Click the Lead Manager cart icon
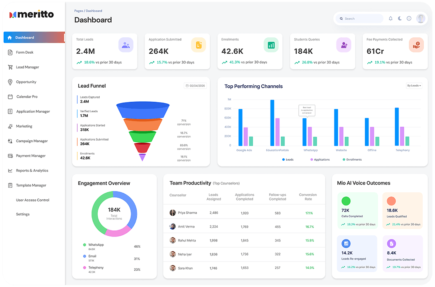Image resolution: width=435 pixels, height=287 pixels. click(x=10, y=67)
